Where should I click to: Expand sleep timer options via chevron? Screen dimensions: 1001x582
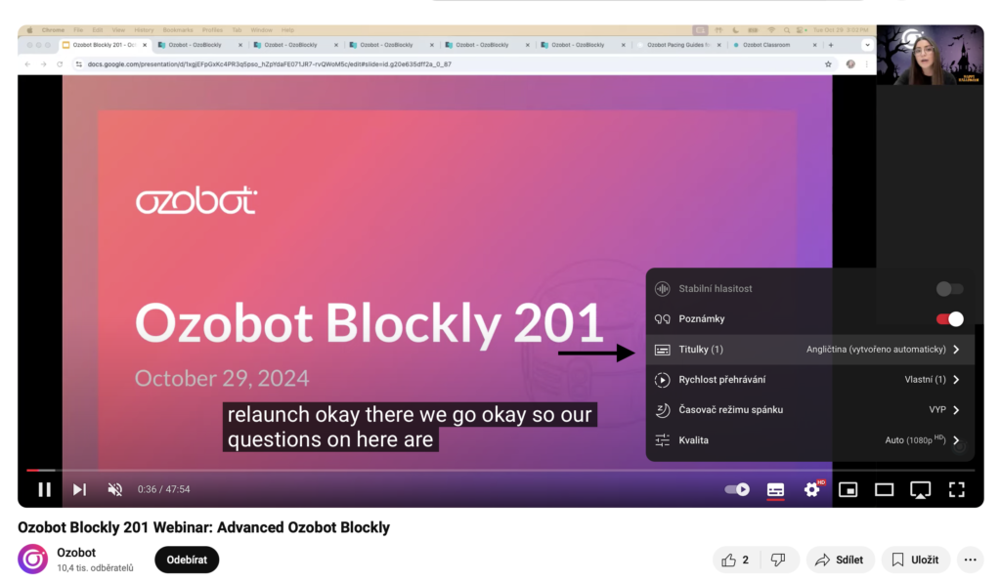point(956,410)
